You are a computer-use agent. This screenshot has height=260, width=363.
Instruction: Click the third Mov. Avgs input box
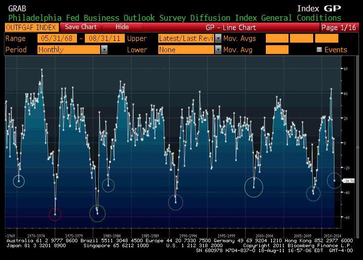[327, 38]
